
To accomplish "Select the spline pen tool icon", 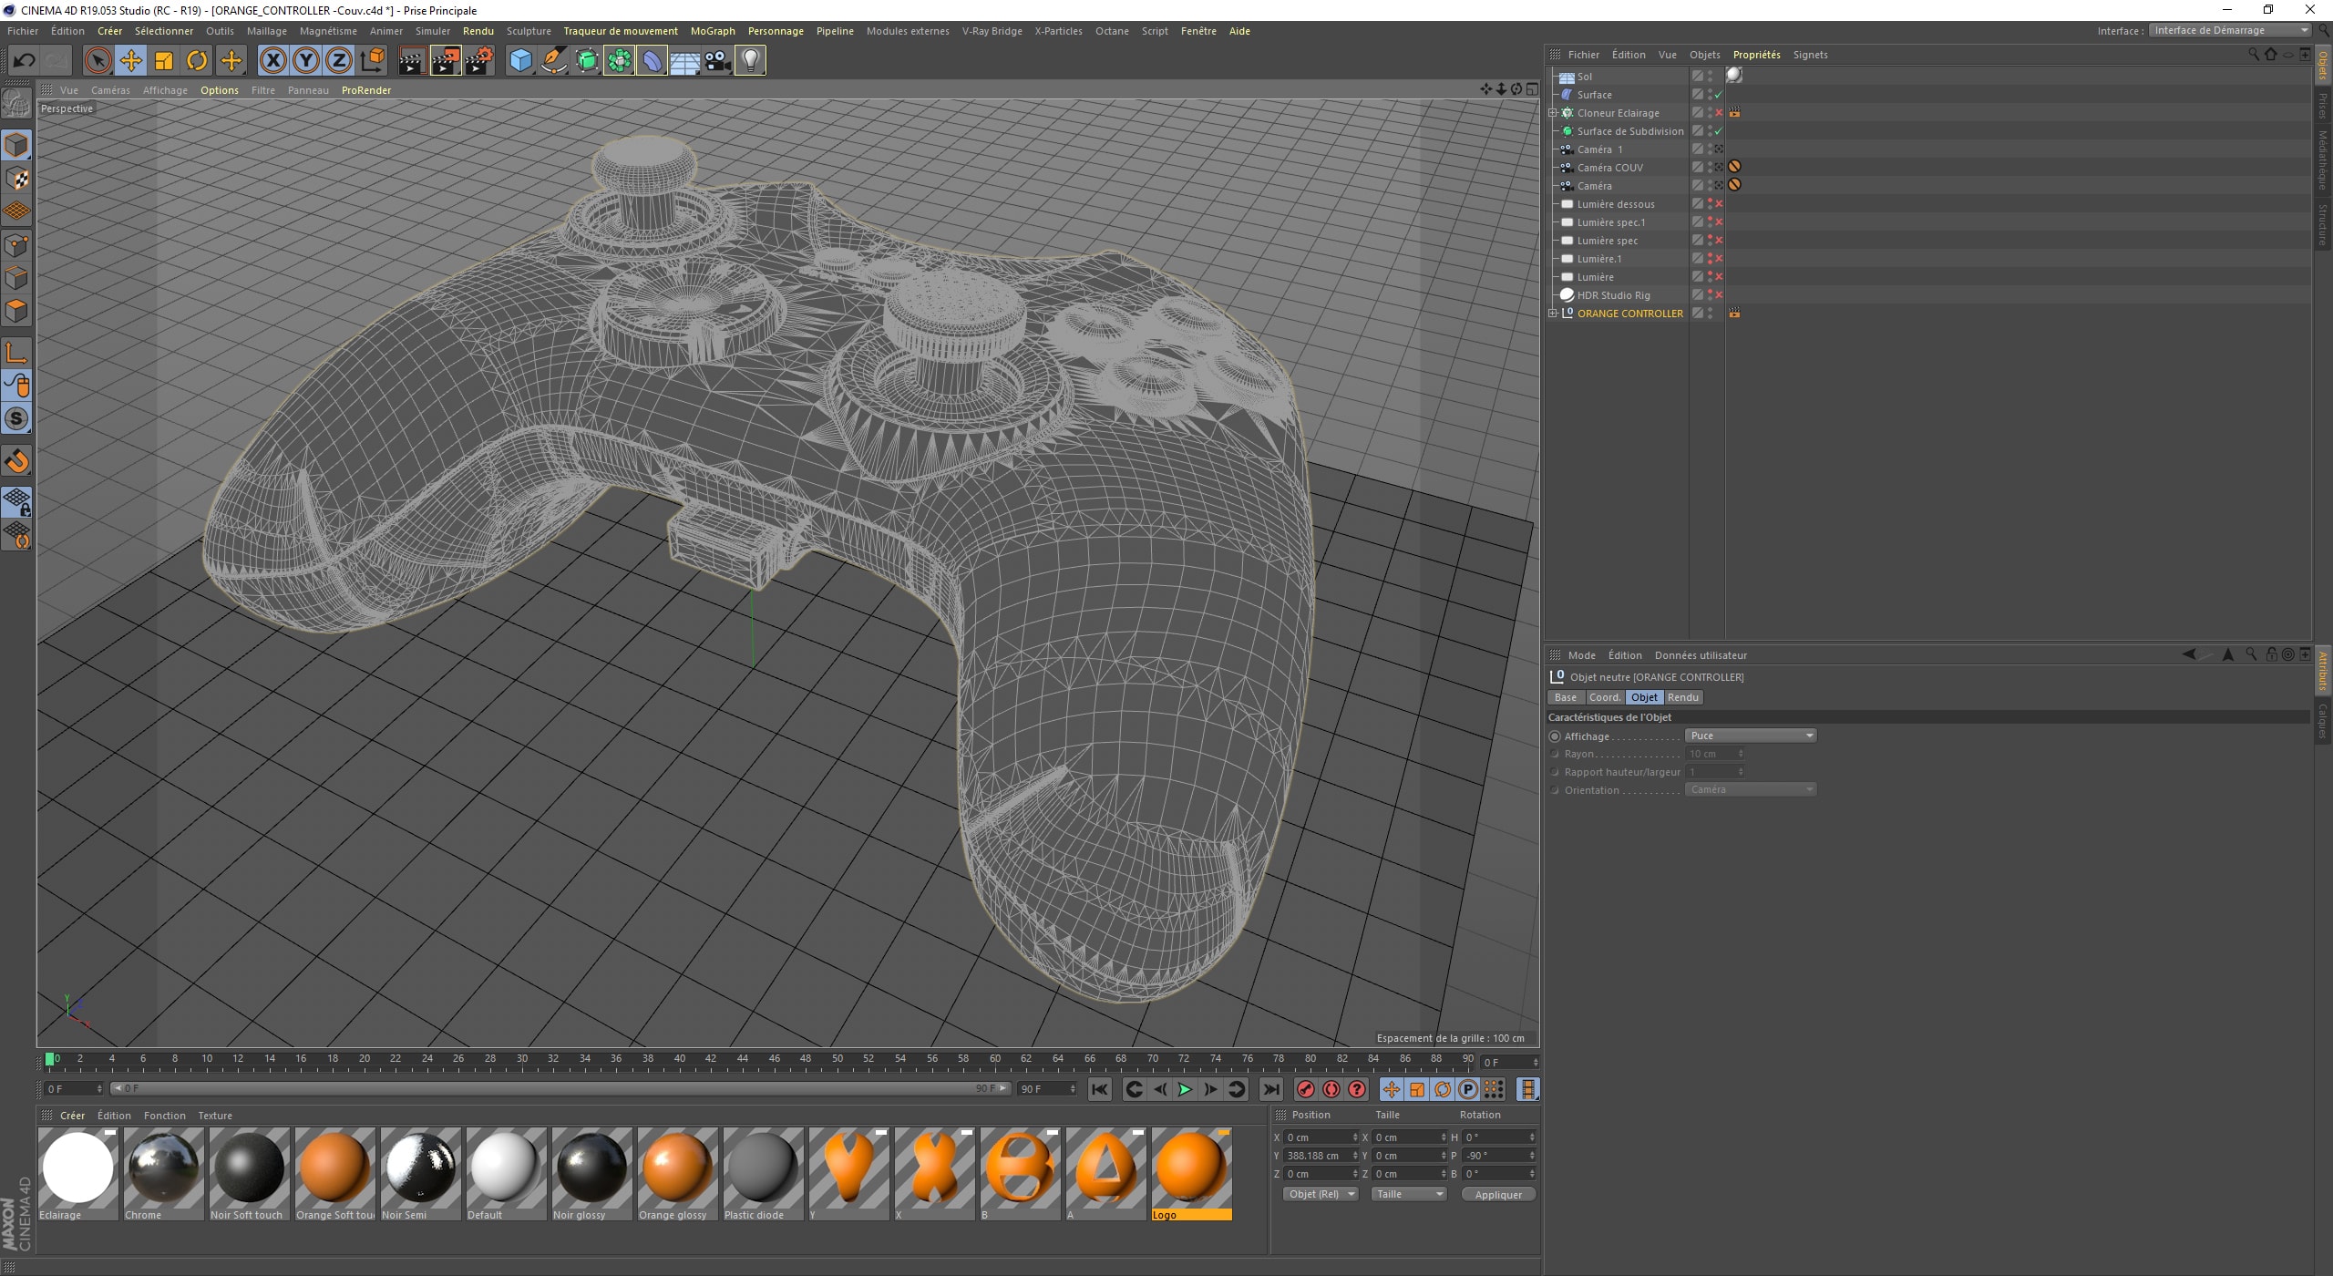I will click(553, 61).
